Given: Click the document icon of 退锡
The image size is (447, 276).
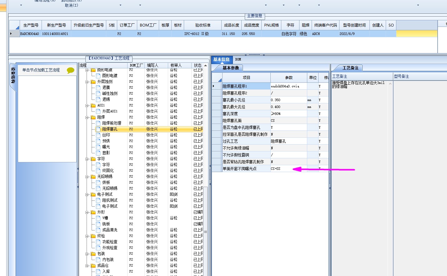Looking at the screenshot, I should click(x=98, y=100).
